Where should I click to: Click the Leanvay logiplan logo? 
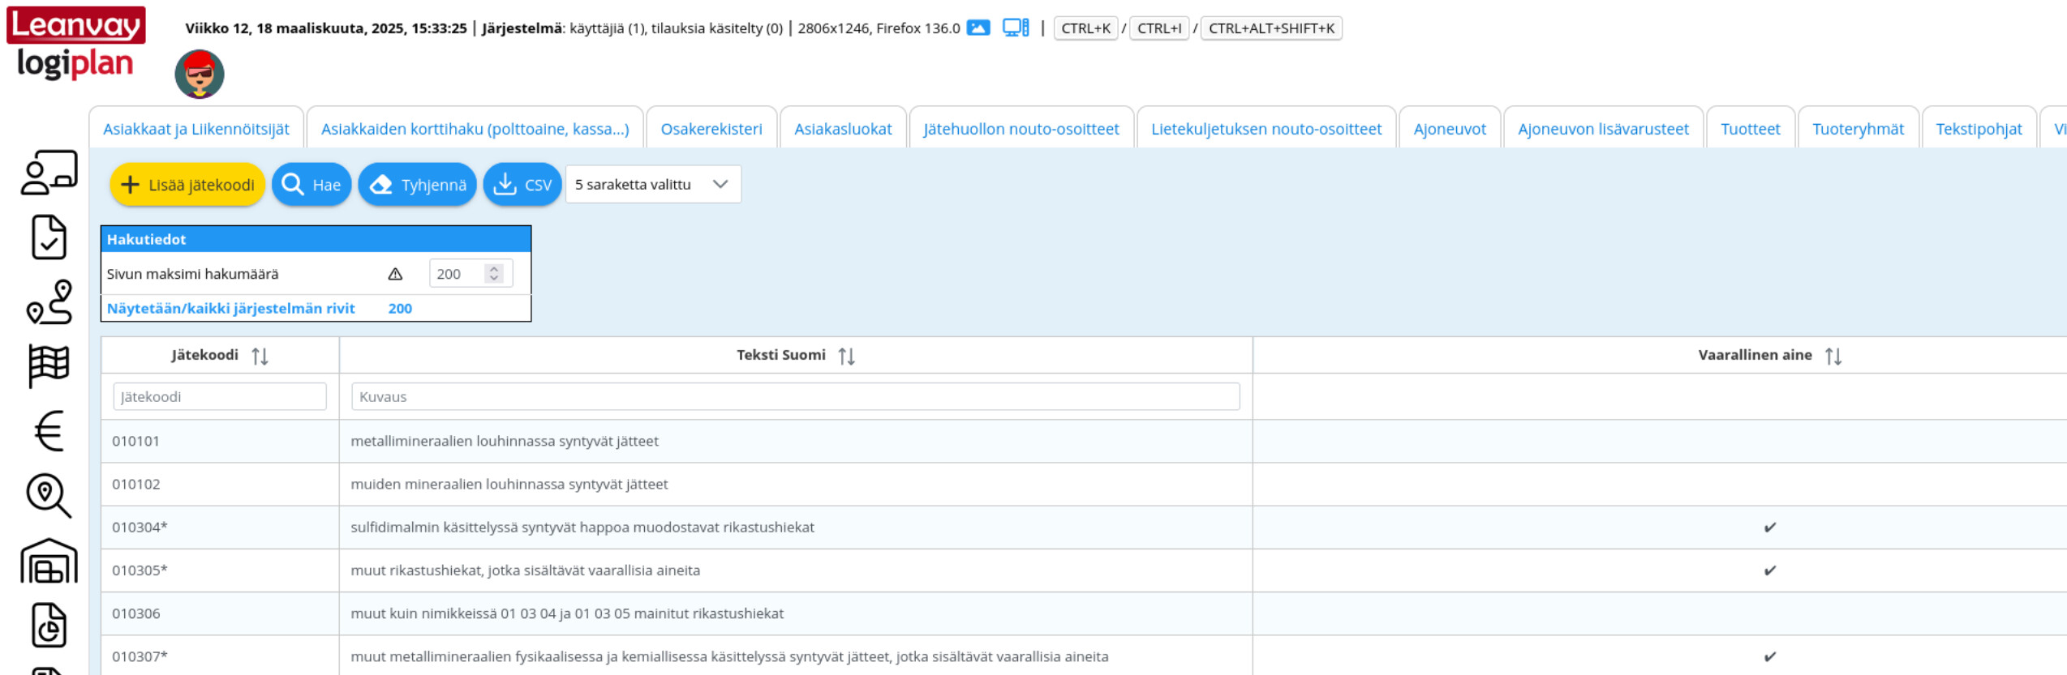pyautogui.click(x=75, y=44)
